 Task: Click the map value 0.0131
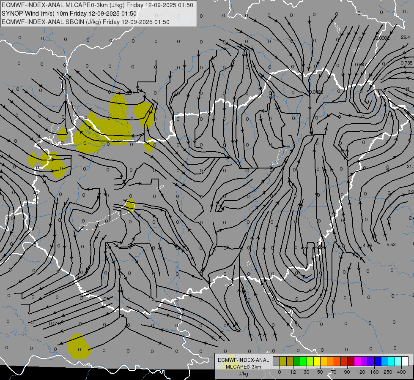pyautogui.click(x=56, y=323)
